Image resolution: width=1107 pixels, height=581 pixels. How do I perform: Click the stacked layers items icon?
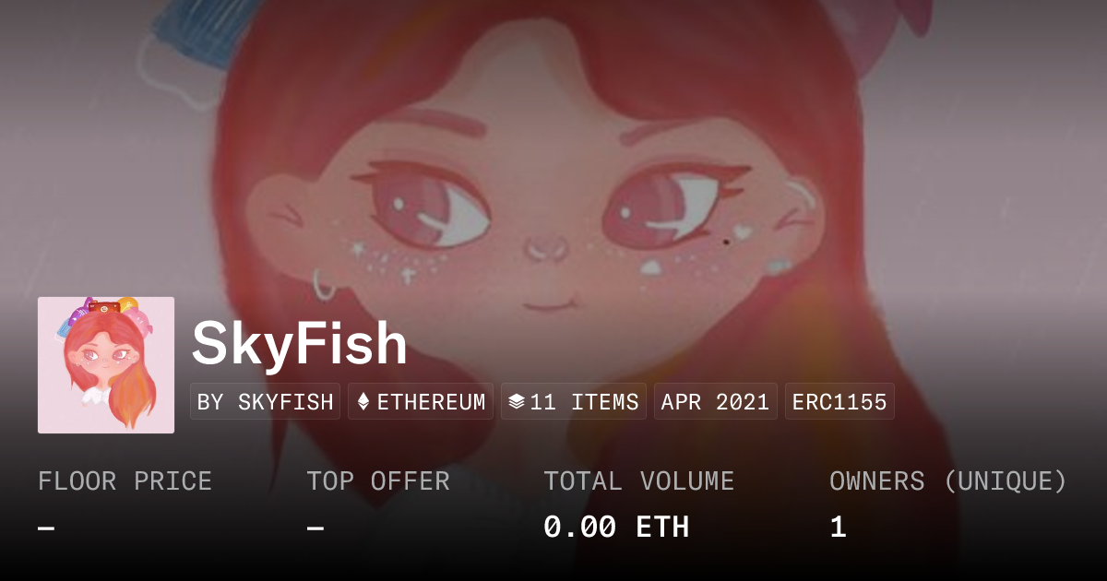tap(517, 402)
